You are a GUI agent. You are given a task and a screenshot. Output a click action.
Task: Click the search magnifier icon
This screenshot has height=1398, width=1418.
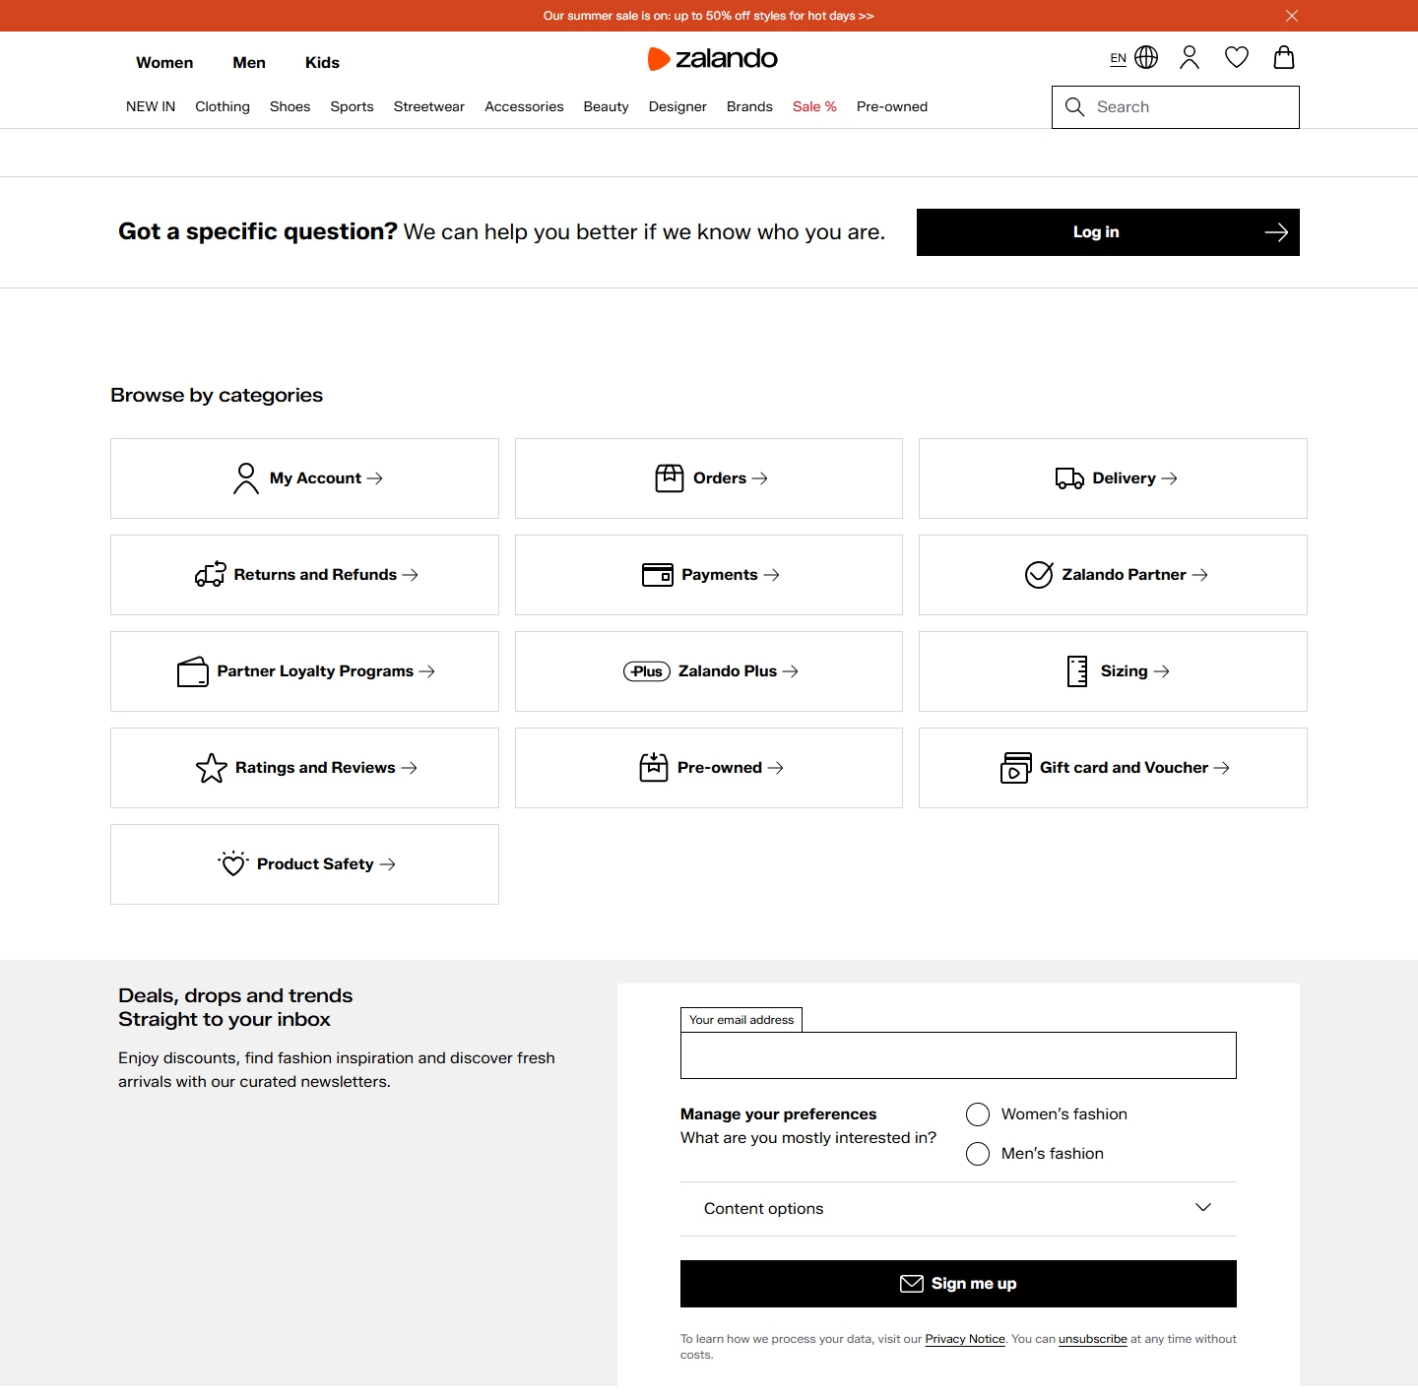pyautogui.click(x=1074, y=107)
